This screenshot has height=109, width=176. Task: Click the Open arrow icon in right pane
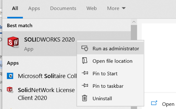[x=154, y=104]
